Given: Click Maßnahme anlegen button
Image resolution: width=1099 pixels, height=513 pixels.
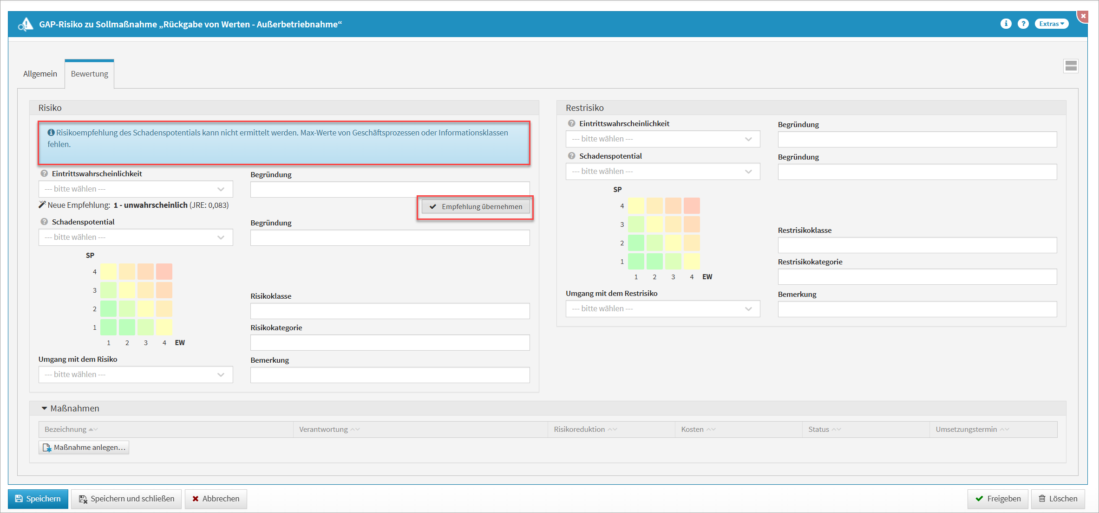Looking at the screenshot, I should click(84, 447).
